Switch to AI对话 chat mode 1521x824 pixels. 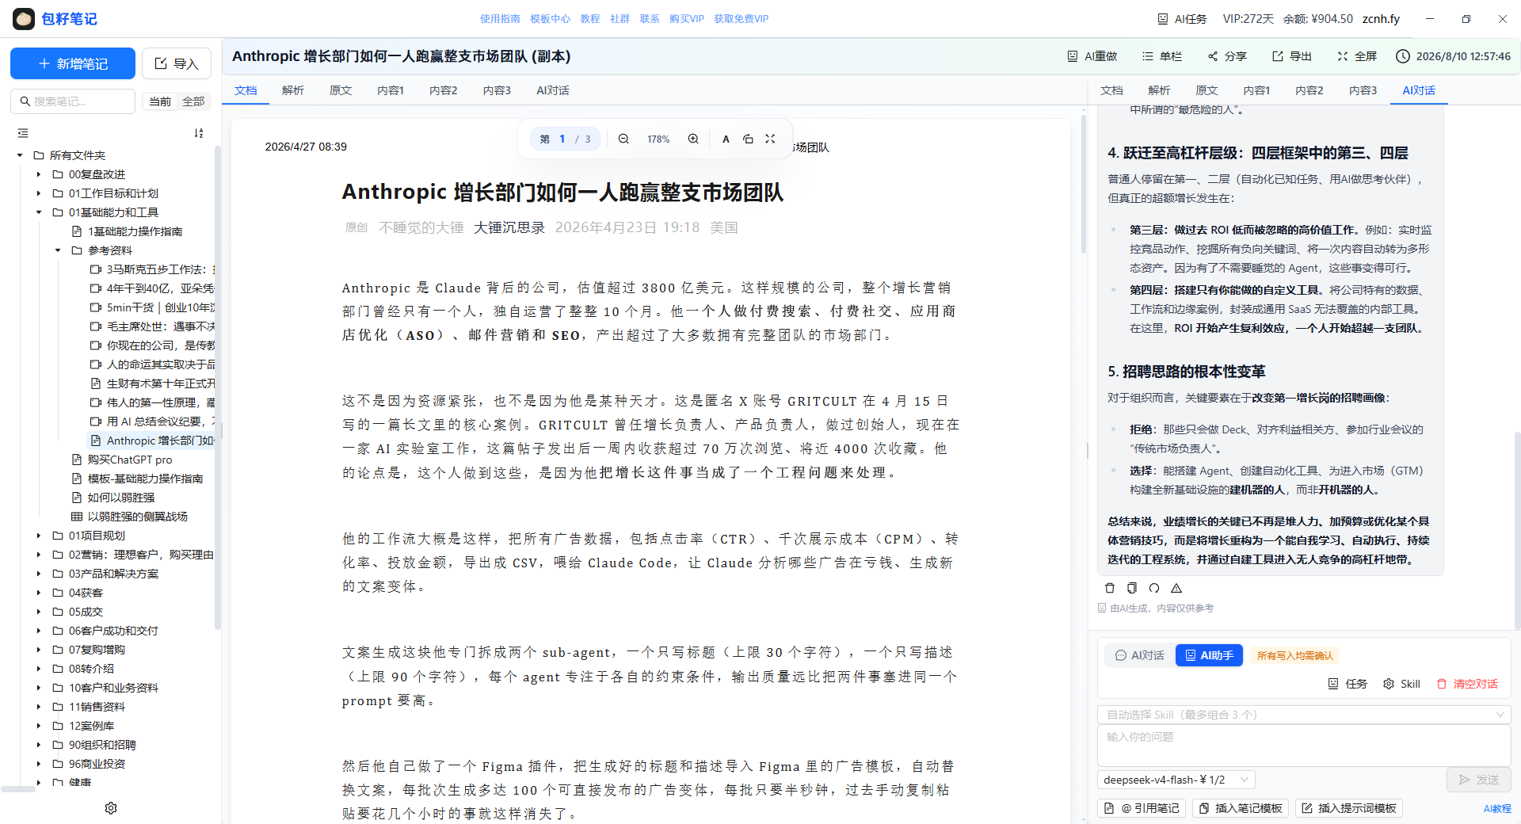click(1139, 655)
